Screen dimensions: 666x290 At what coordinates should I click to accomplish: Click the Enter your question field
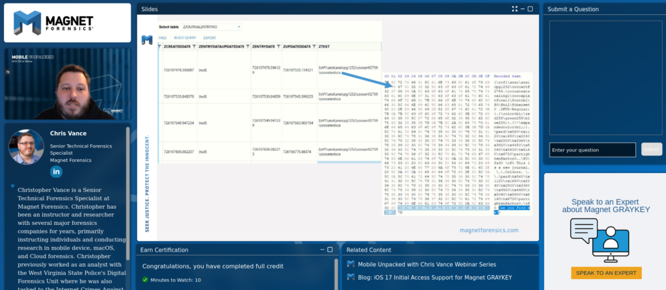593,150
